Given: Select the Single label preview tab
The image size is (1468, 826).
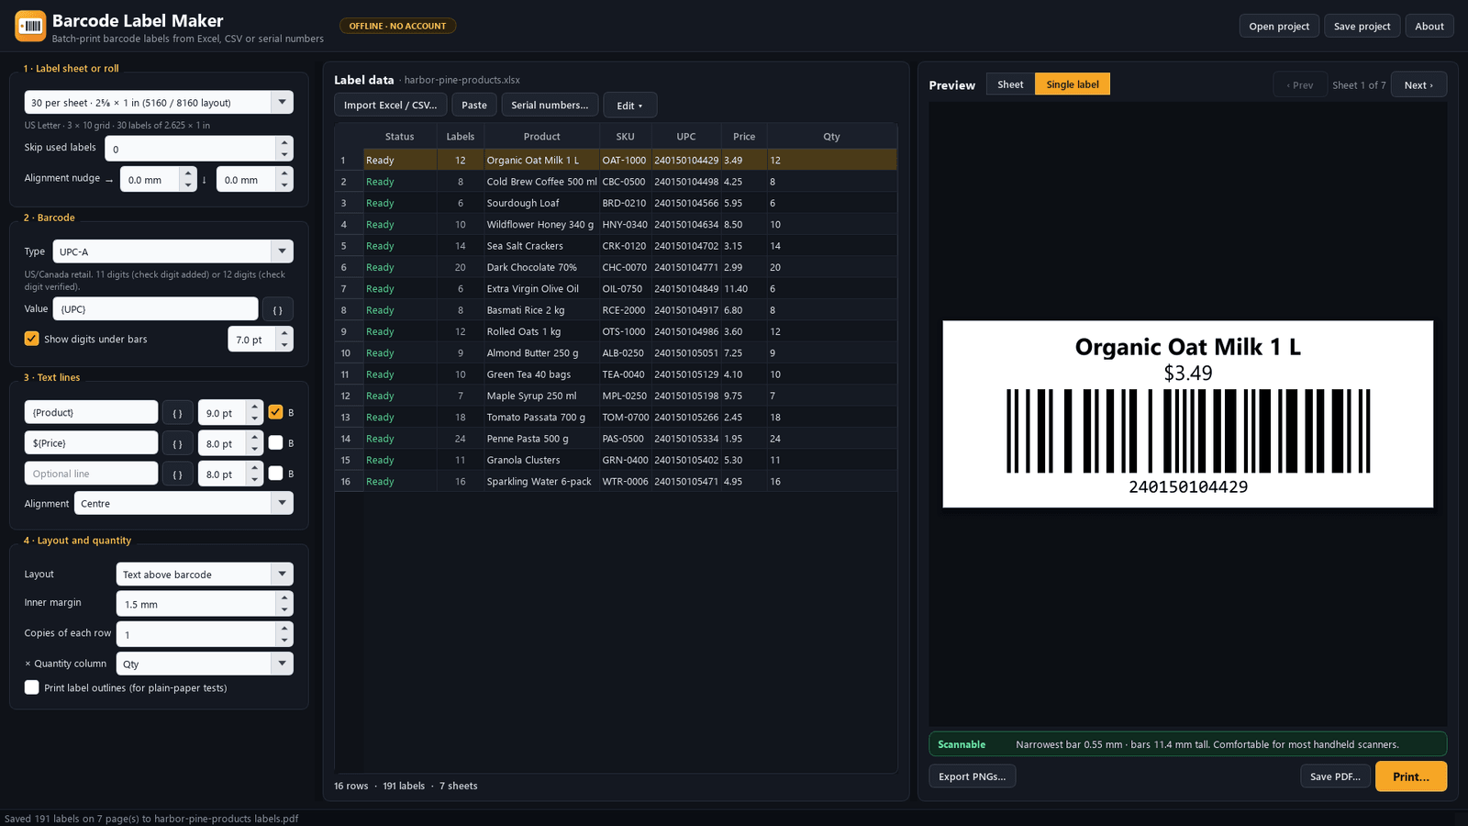Looking at the screenshot, I should click(1073, 84).
